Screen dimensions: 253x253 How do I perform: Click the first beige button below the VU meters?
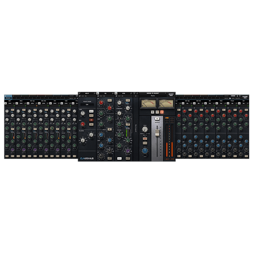coord(152,112)
